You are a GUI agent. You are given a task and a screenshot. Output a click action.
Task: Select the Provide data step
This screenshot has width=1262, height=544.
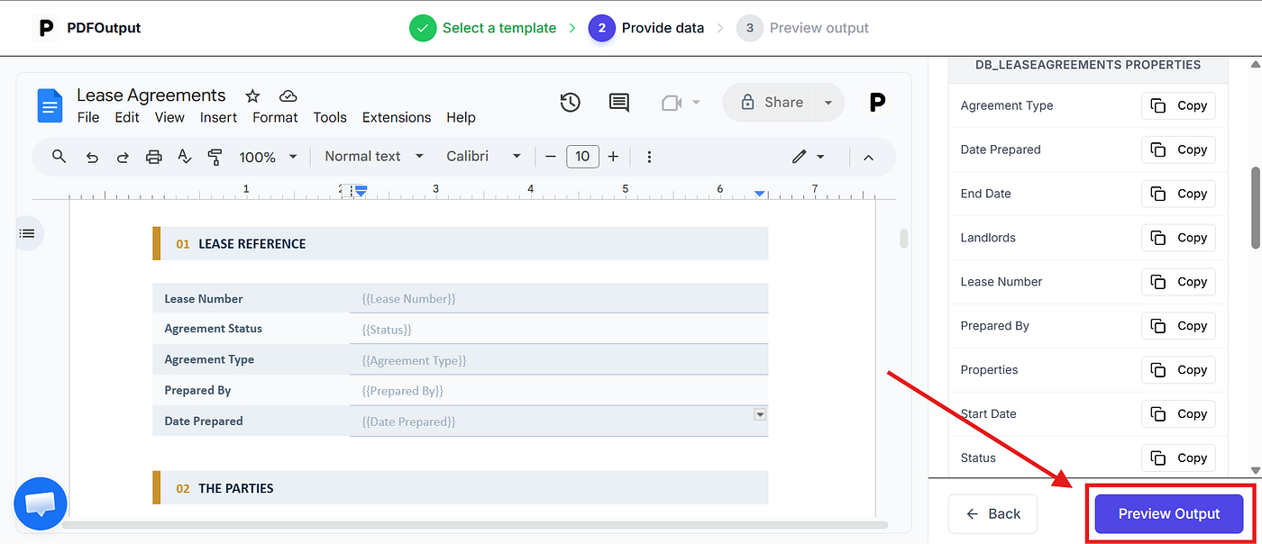[x=646, y=28]
